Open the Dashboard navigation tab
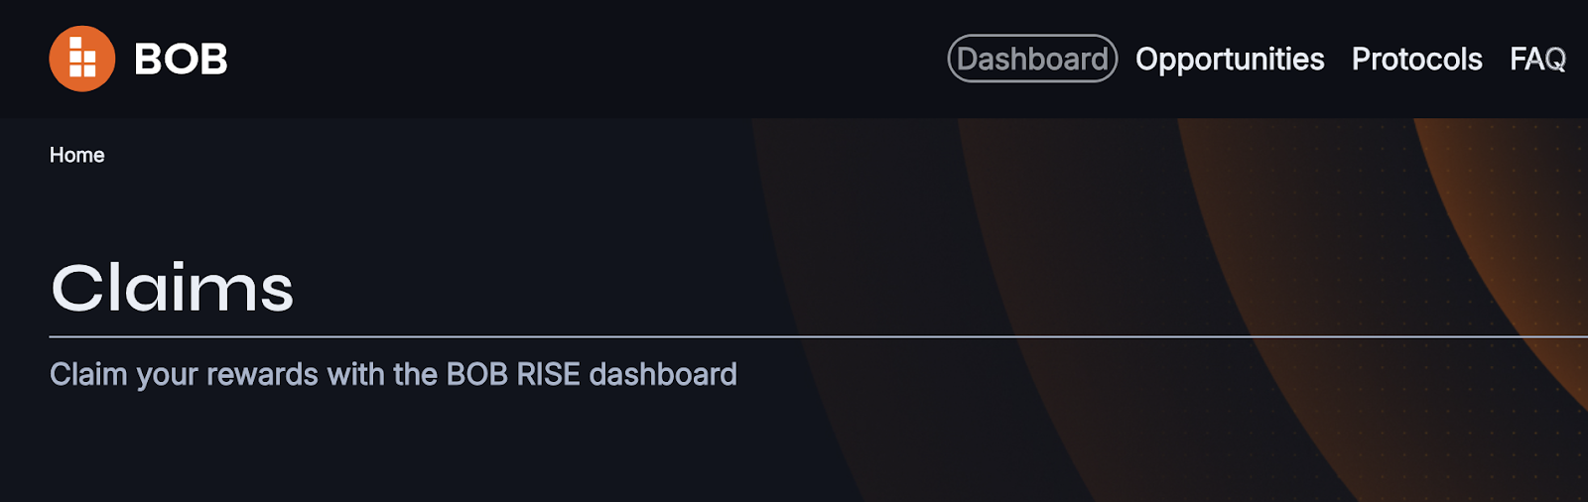This screenshot has width=1588, height=502. coord(1032,59)
